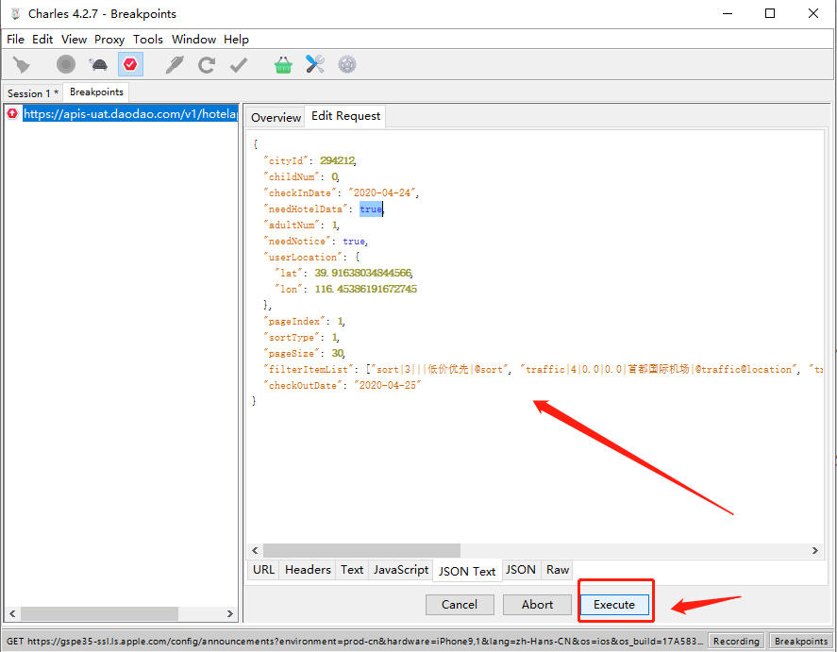Image resolution: width=837 pixels, height=652 pixels.
Task: Open the settings gear icon
Action: click(x=347, y=64)
